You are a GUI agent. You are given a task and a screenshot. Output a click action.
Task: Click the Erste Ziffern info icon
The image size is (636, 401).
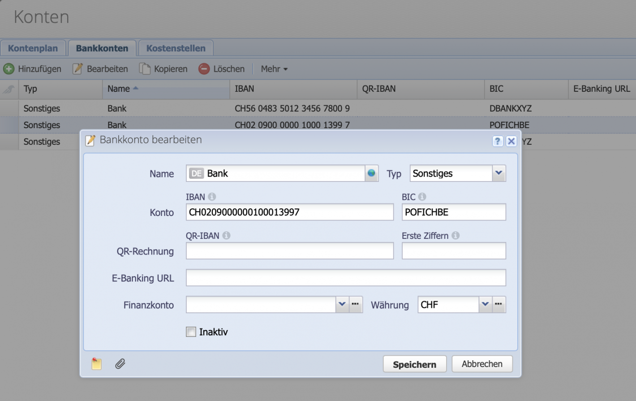pos(456,235)
